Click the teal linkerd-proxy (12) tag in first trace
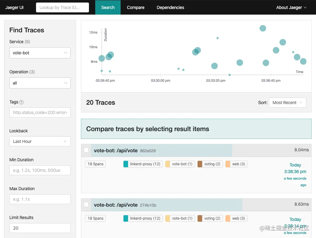Image resolution: width=316 pixels, height=238 pixels. click(x=143, y=164)
